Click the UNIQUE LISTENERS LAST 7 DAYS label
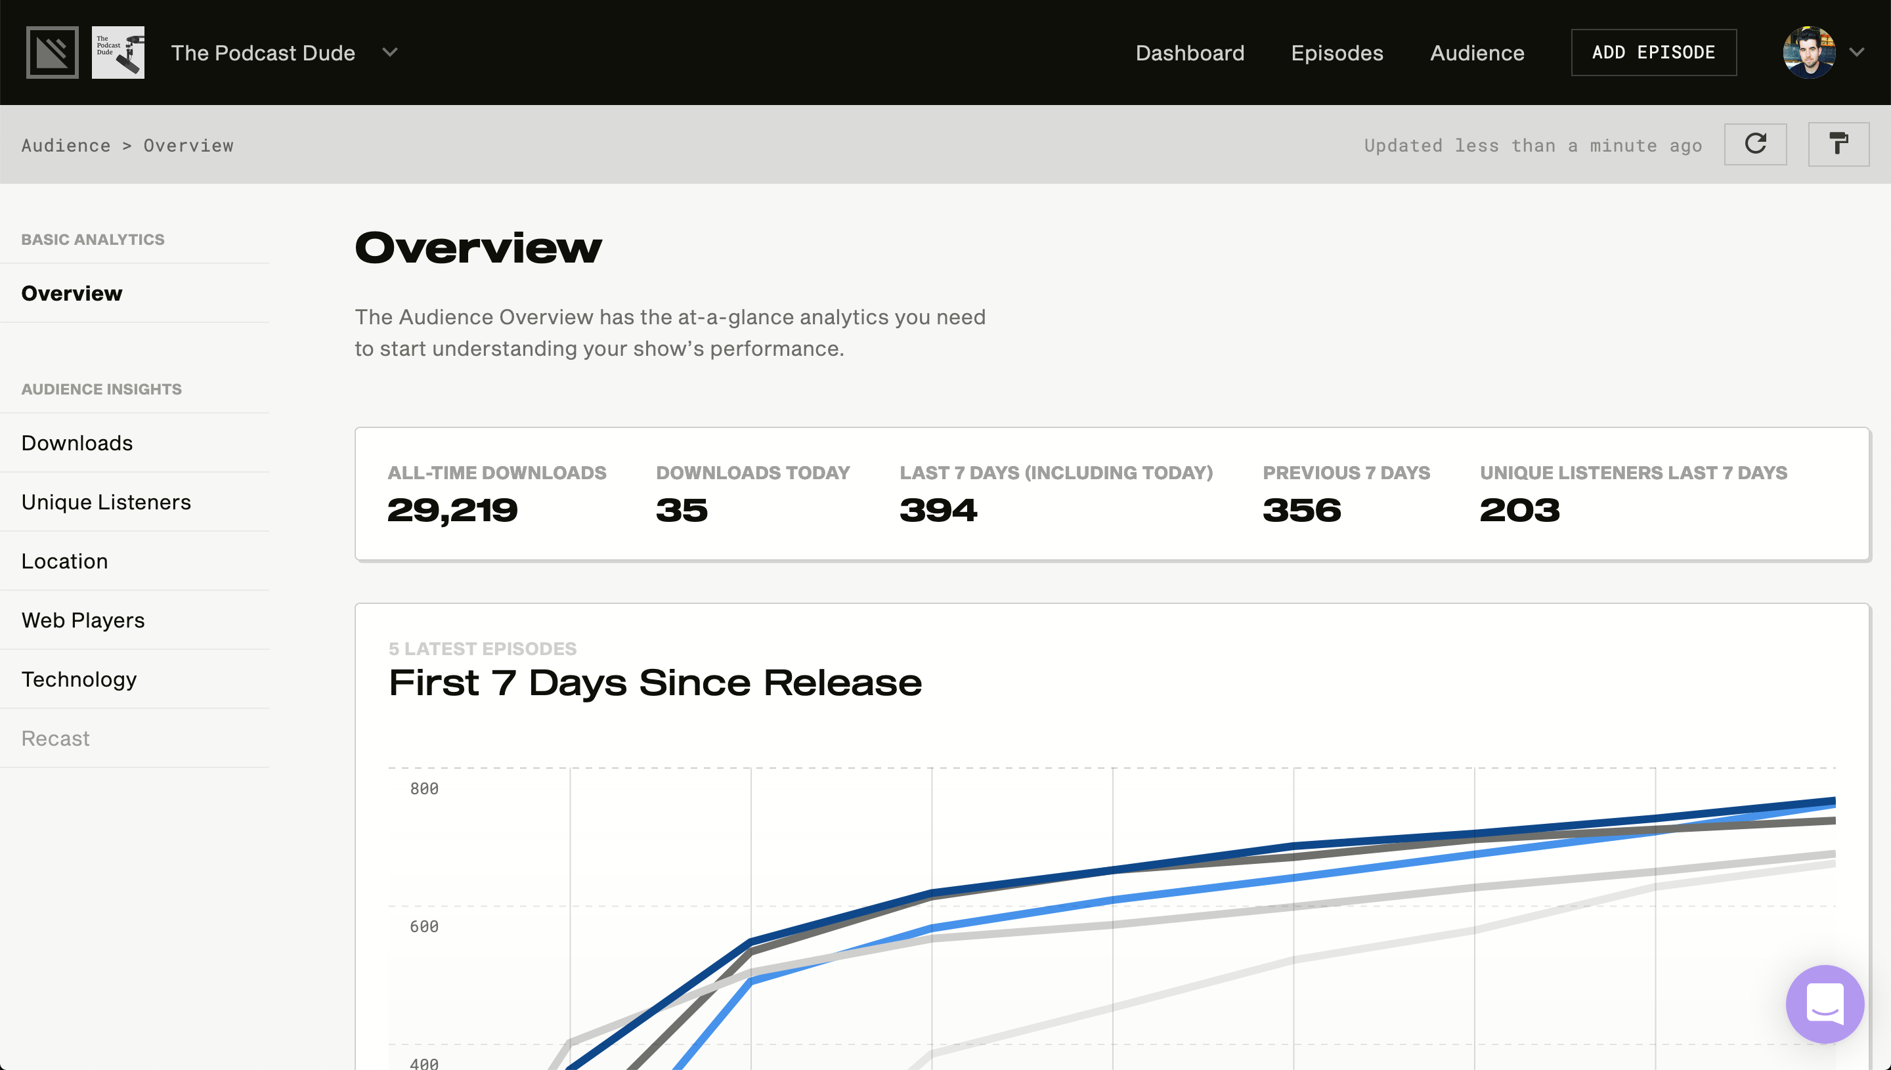The height and width of the screenshot is (1070, 1891). pyautogui.click(x=1634, y=473)
